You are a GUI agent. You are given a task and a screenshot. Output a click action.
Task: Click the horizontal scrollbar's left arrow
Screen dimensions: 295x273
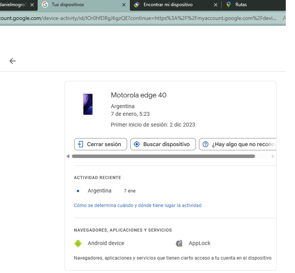coord(68,156)
